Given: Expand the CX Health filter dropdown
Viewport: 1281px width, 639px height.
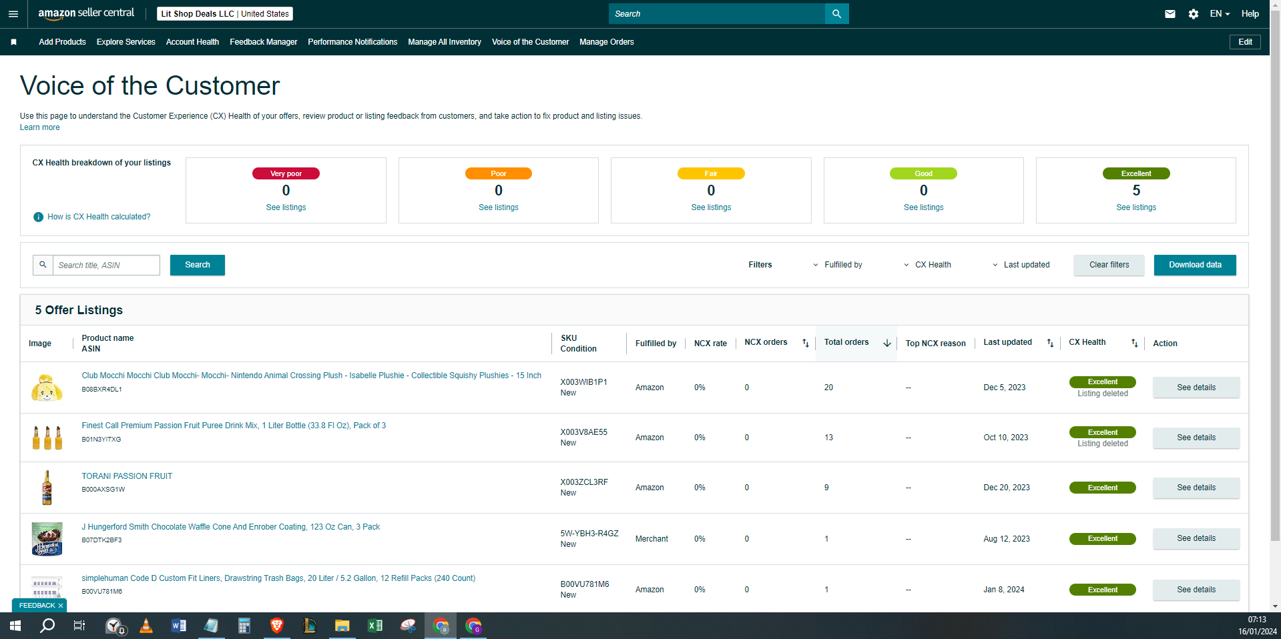Looking at the screenshot, I should pos(928,265).
